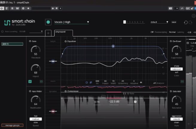Select state slot 8
196x129 pixels.
tap(143, 22)
